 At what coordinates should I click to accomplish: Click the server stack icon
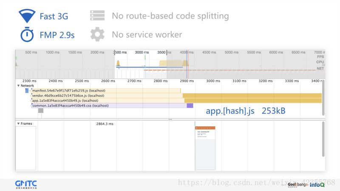click(x=97, y=16)
